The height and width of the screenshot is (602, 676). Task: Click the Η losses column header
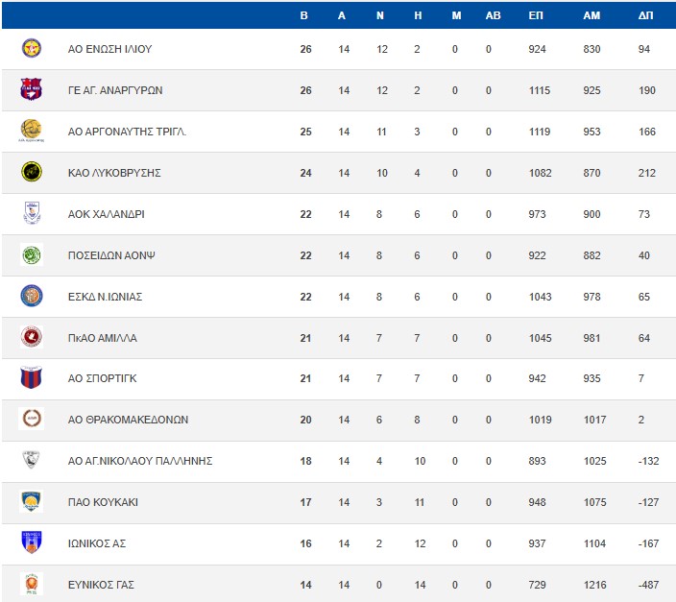(418, 15)
